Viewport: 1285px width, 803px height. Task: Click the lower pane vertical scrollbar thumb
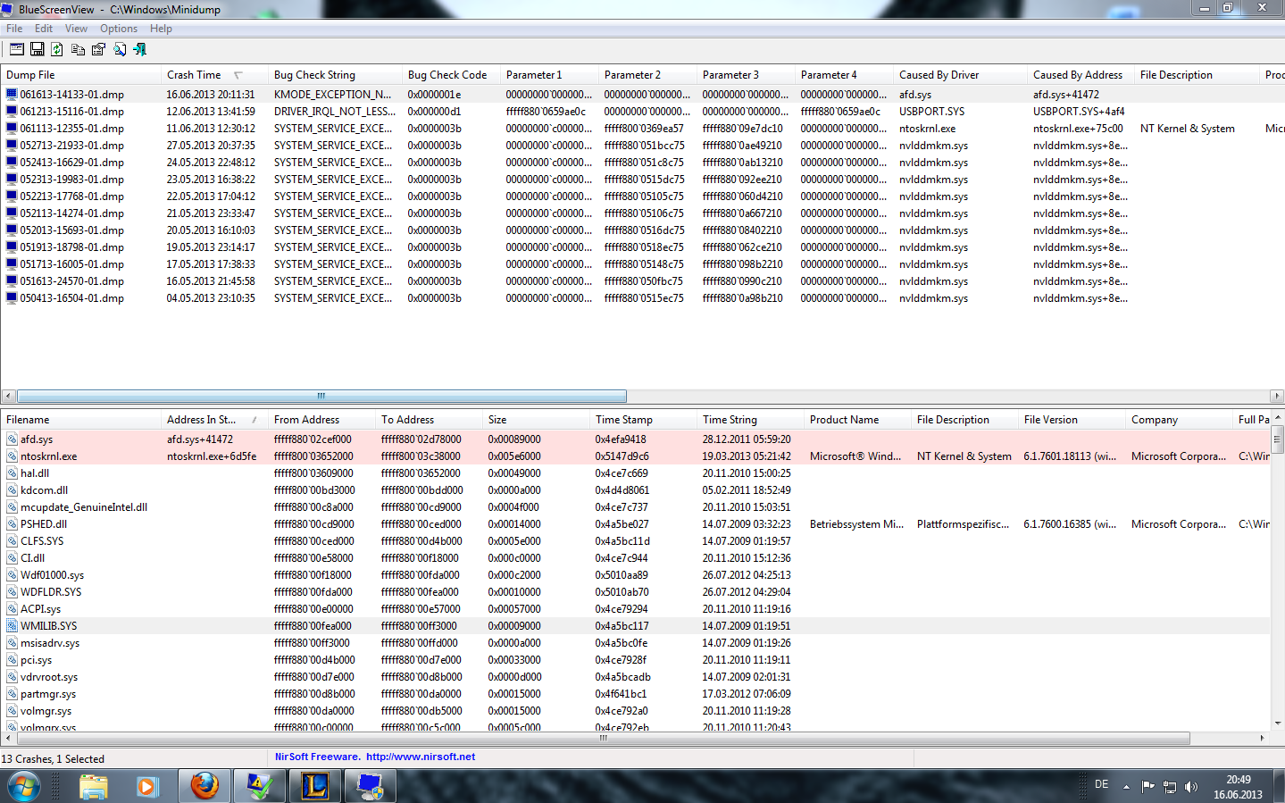point(1277,439)
